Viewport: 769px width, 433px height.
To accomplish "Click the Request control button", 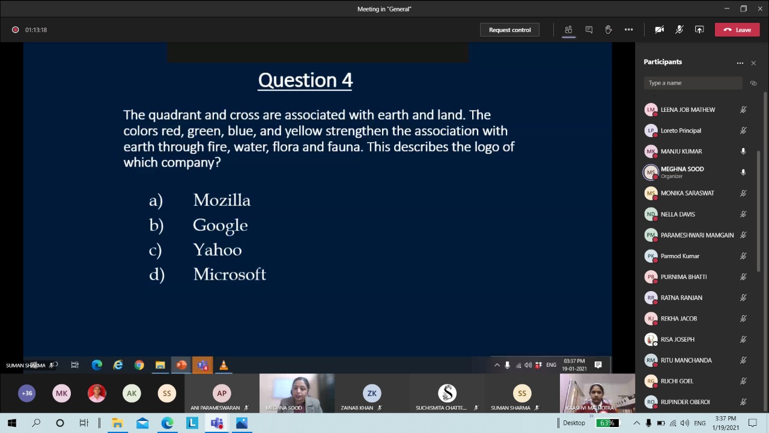I will point(509,29).
